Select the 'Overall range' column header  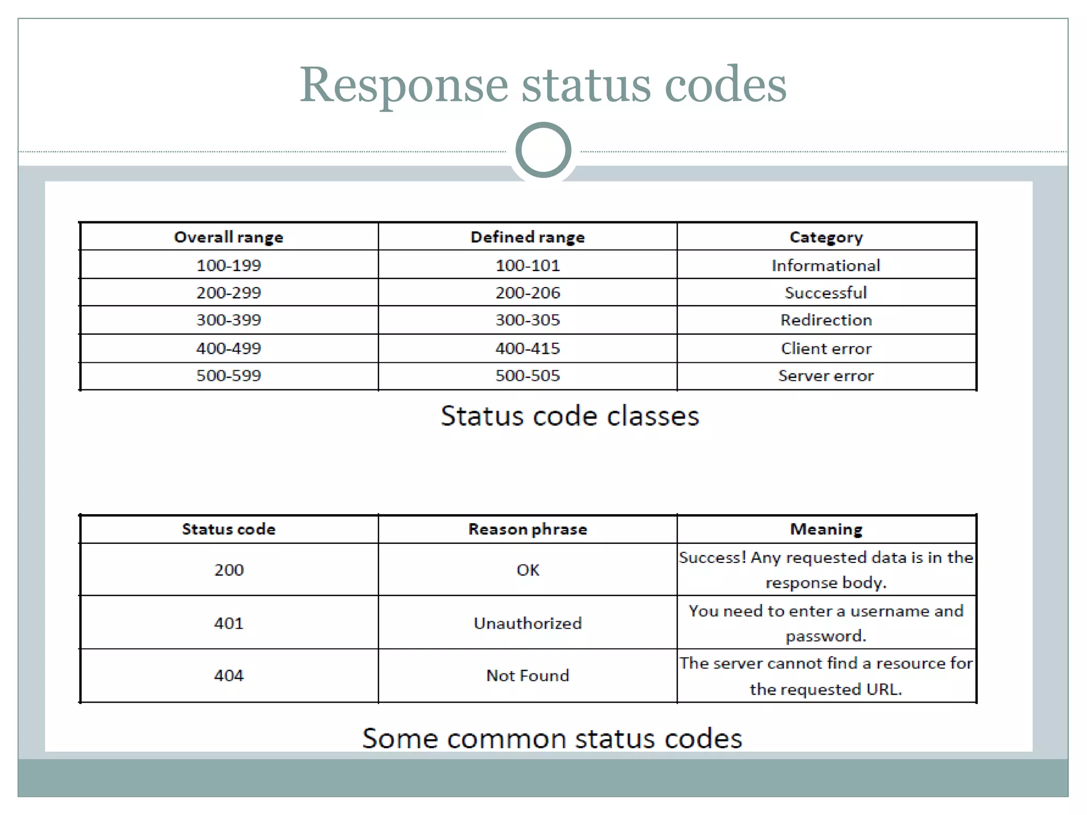point(229,237)
